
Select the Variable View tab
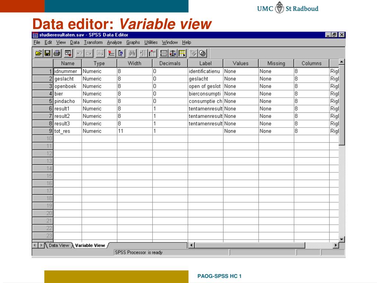click(x=90, y=245)
